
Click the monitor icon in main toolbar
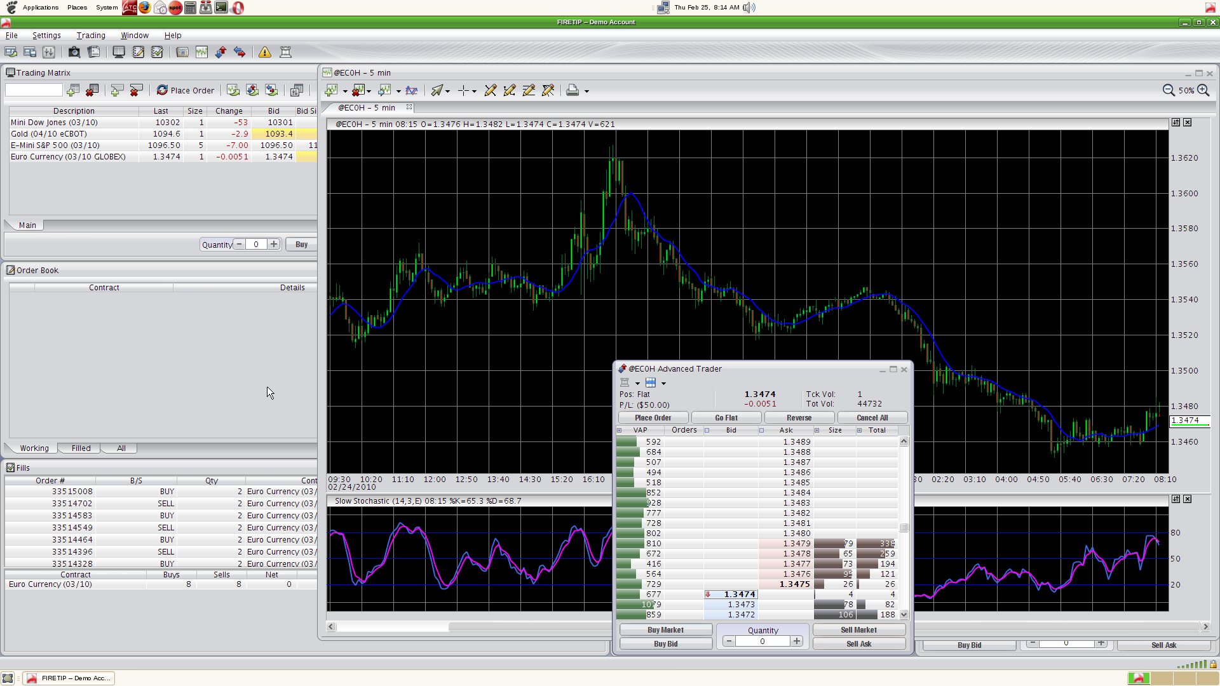pyautogui.click(x=119, y=52)
